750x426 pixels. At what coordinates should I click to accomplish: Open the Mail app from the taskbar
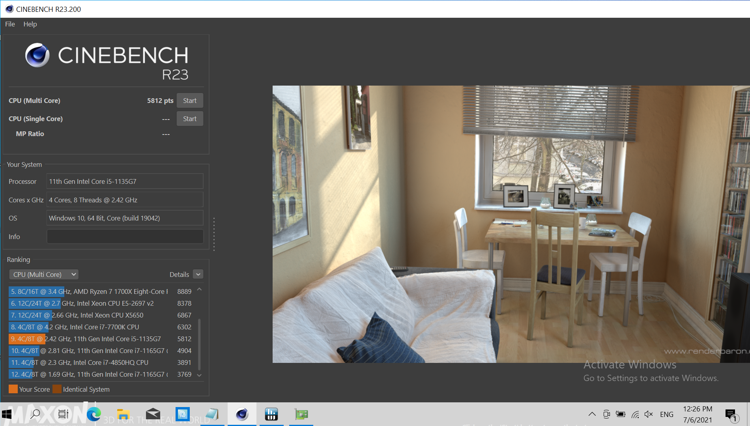pyautogui.click(x=153, y=414)
